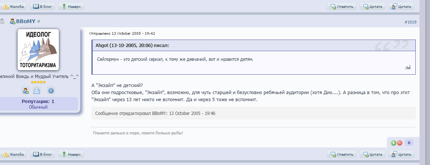Viewport: 430px width, 165px height.
Task: Open post permalink #1019
Action: [410, 22]
